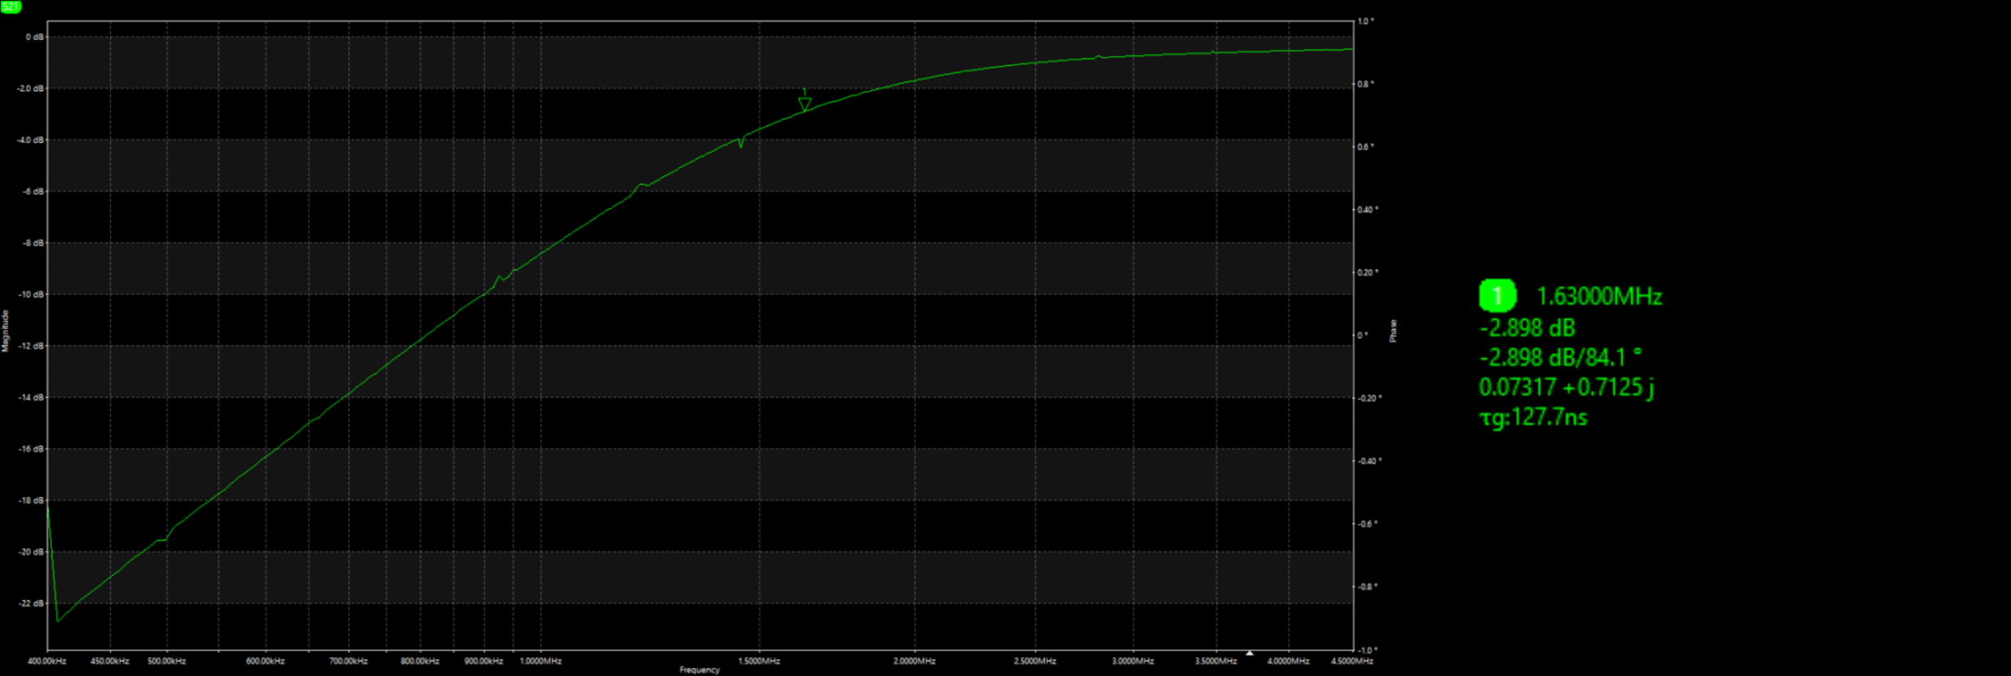Click the -1.0° bottom phase axis label
Image resolution: width=2011 pixels, height=676 pixels.
tap(1368, 650)
